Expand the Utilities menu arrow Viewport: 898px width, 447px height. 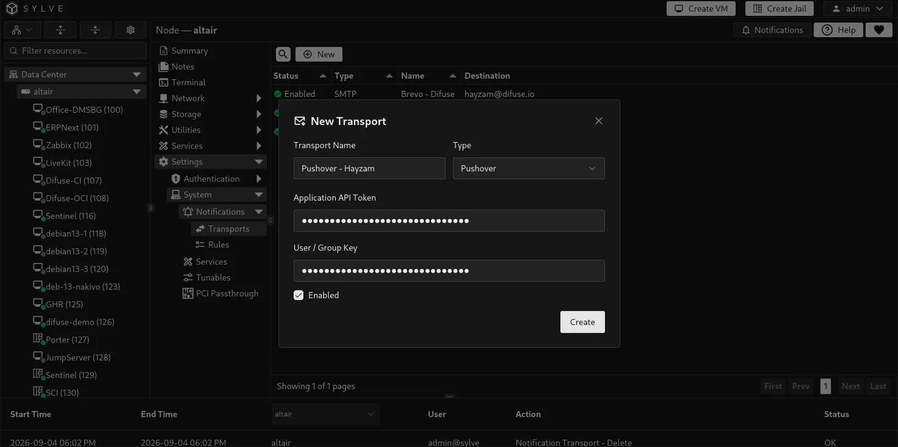[259, 130]
